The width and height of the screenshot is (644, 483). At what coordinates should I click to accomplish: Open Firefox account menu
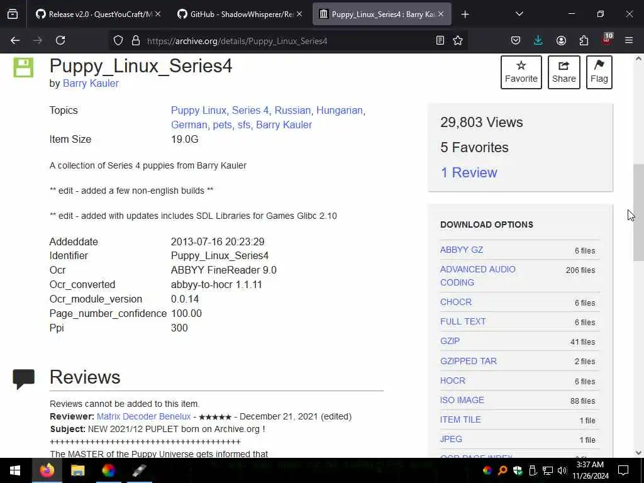pyautogui.click(x=561, y=40)
